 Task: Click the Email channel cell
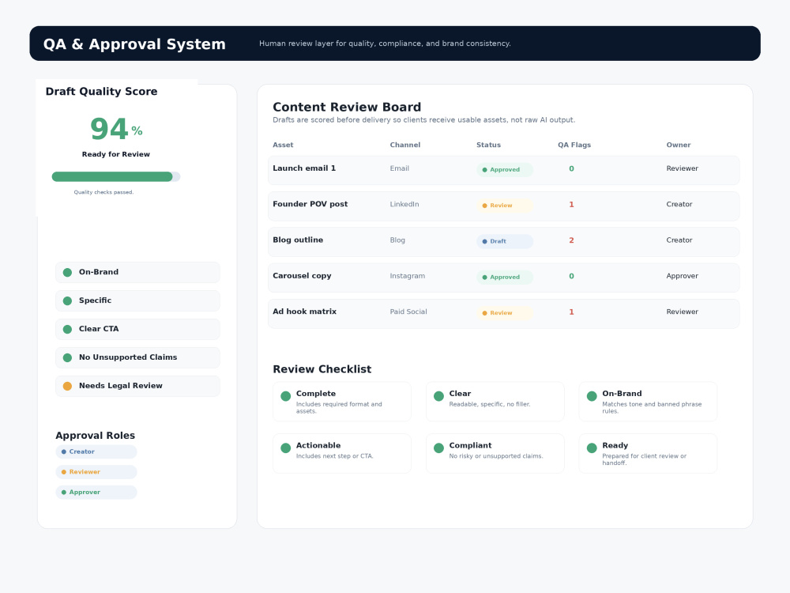pos(400,168)
